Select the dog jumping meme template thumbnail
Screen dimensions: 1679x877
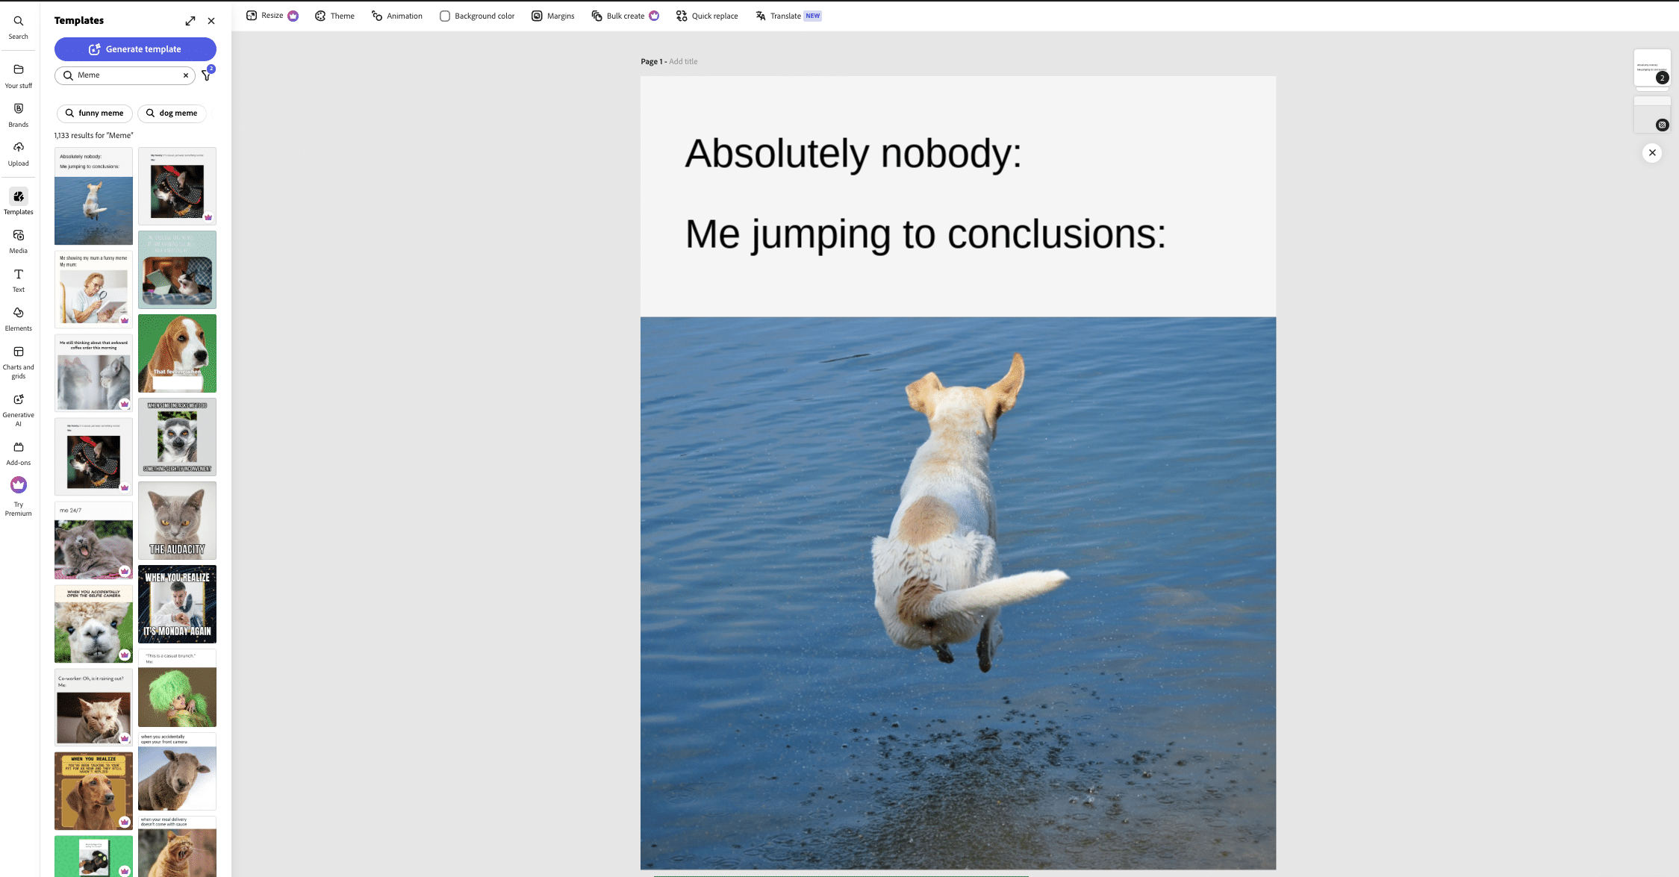point(93,196)
